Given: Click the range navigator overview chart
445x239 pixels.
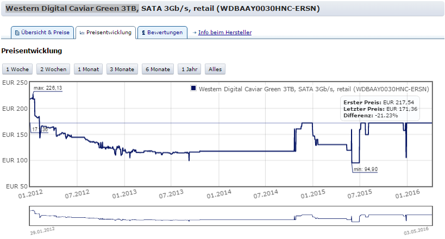Looking at the screenshot, I should [x=231, y=216].
